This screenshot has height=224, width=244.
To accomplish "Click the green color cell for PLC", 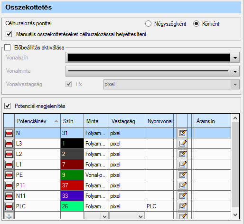I will tap(72, 206).
